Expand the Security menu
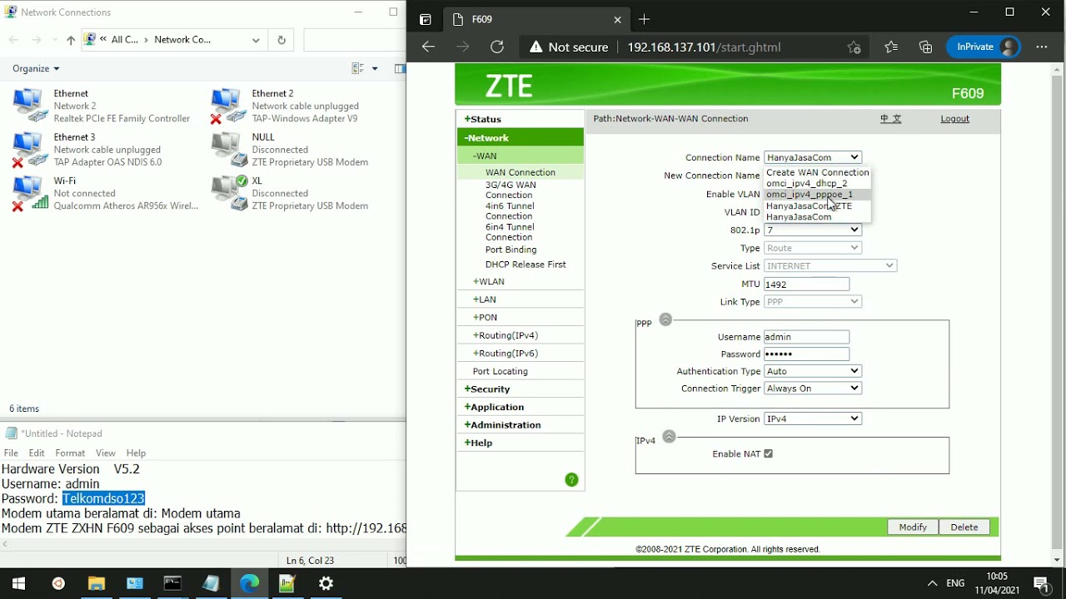 click(487, 389)
